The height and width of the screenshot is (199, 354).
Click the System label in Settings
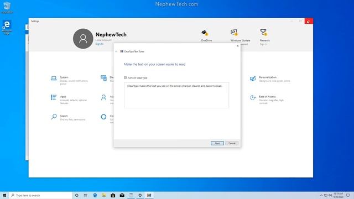coord(64,77)
